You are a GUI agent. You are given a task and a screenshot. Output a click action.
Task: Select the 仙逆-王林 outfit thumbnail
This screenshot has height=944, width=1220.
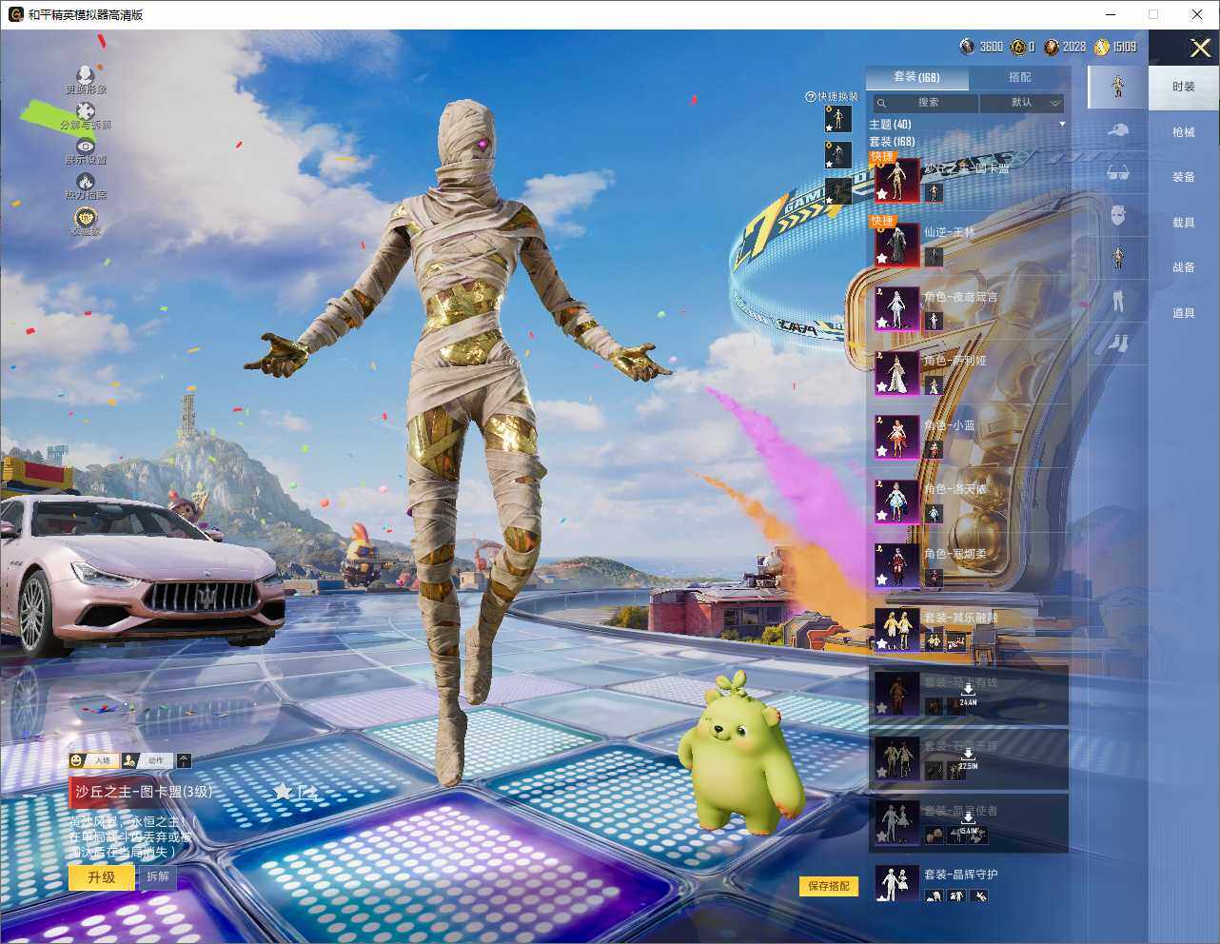point(896,245)
